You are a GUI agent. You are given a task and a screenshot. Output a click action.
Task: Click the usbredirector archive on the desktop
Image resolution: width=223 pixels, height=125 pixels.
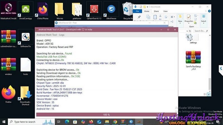(8, 37)
